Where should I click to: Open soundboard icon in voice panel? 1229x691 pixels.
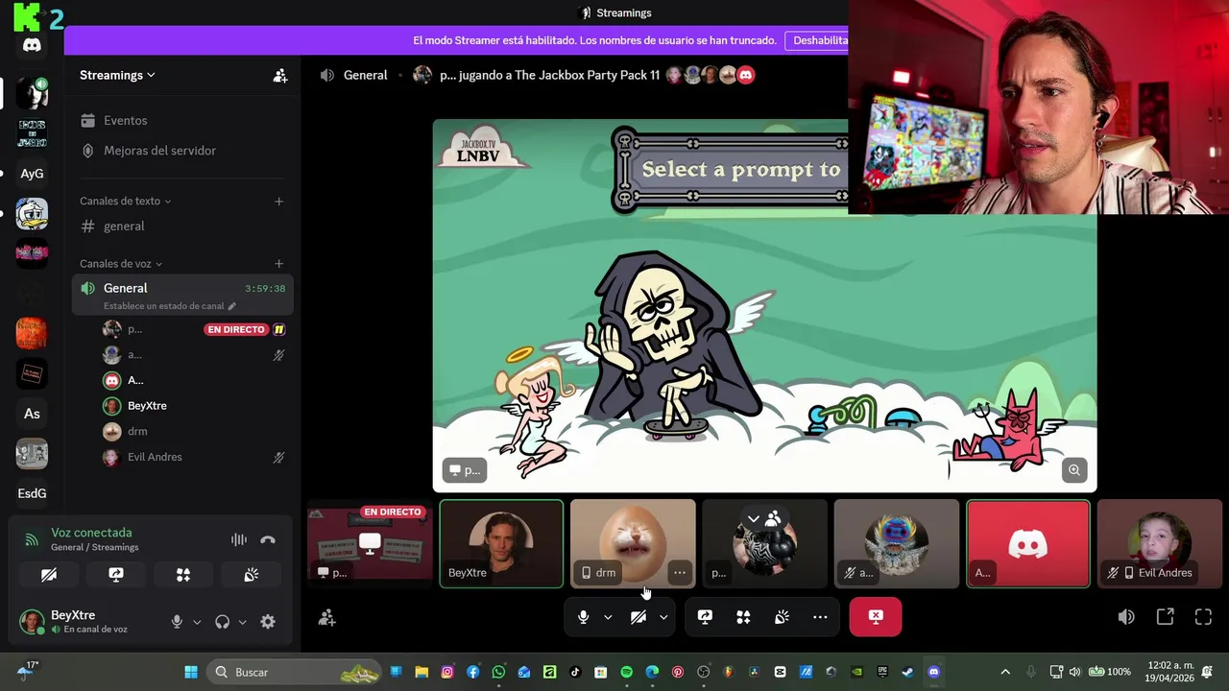(251, 575)
